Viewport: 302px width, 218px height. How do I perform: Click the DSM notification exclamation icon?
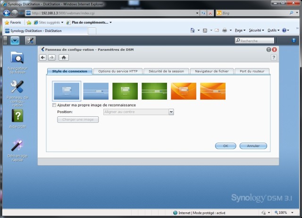point(294,40)
